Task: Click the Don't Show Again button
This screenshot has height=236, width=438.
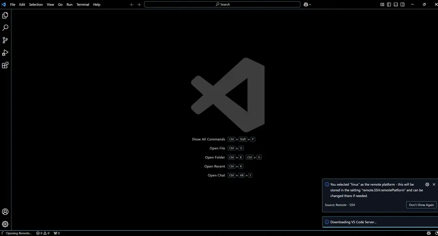Action: tap(421, 205)
